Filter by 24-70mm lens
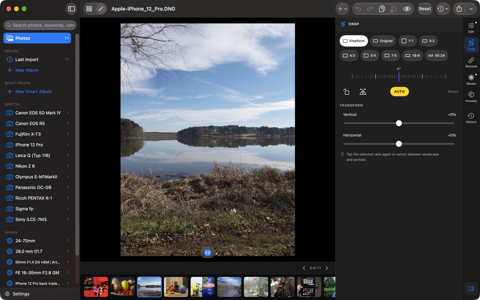The width and height of the screenshot is (480, 300). pyautogui.click(x=37, y=241)
